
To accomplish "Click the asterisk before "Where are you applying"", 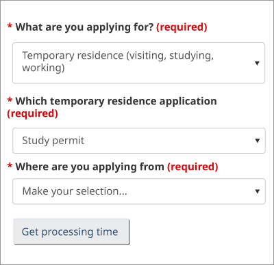I will (10, 165).
